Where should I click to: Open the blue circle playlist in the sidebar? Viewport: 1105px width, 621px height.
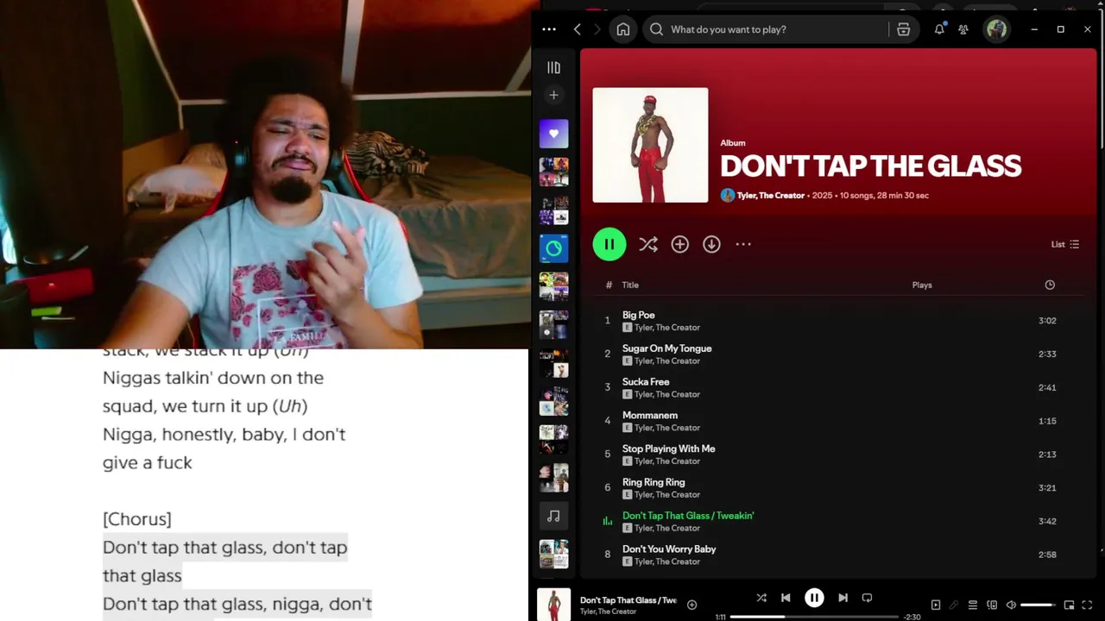point(554,248)
